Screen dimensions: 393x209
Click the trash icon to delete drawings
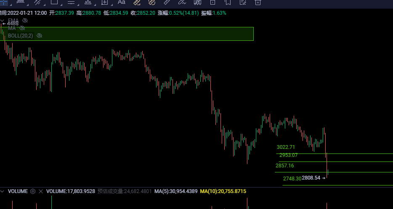(x=258, y=2)
